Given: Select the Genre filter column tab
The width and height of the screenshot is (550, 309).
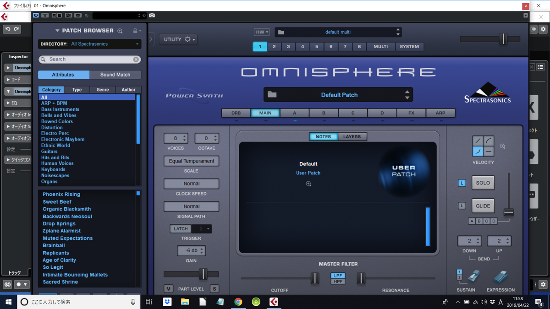Looking at the screenshot, I should [103, 90].
